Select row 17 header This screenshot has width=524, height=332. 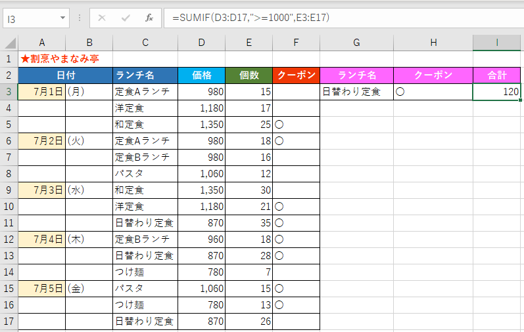9,322
